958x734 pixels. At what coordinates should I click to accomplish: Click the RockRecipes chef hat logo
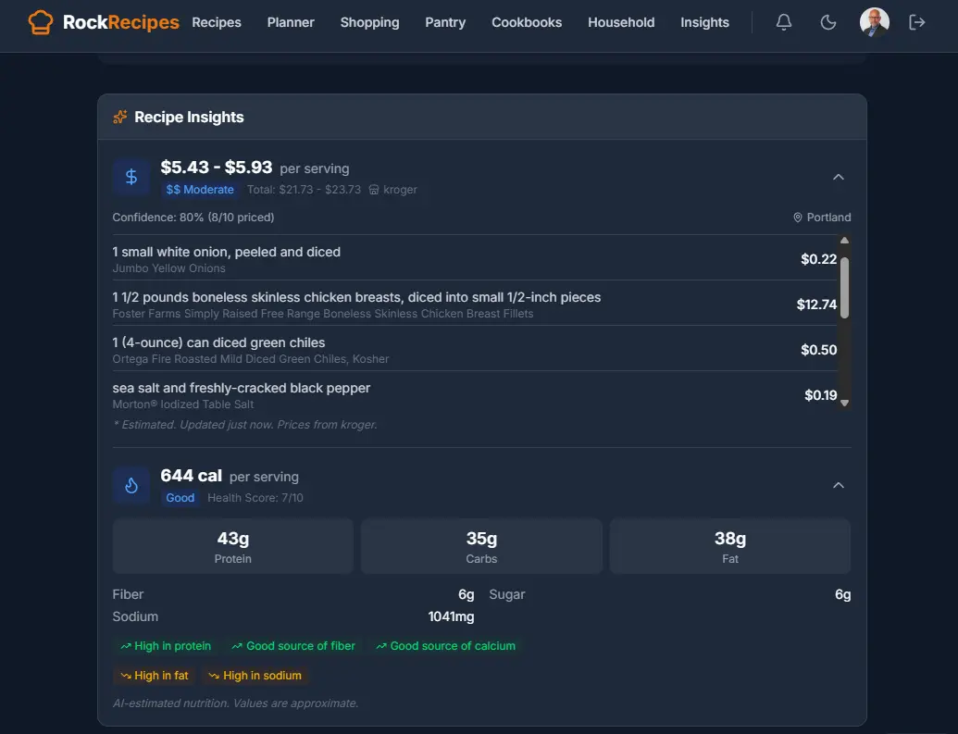(x=41, y=22)
